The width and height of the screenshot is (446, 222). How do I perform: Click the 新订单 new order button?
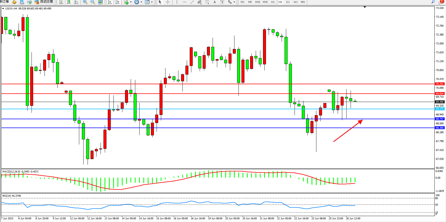point(4,2)
